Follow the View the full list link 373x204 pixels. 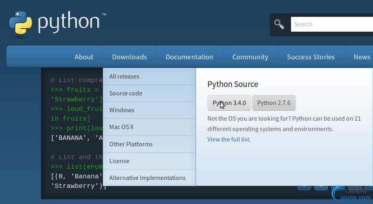228,139
